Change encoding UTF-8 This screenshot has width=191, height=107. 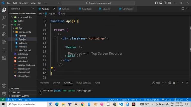tap(134, 100)
